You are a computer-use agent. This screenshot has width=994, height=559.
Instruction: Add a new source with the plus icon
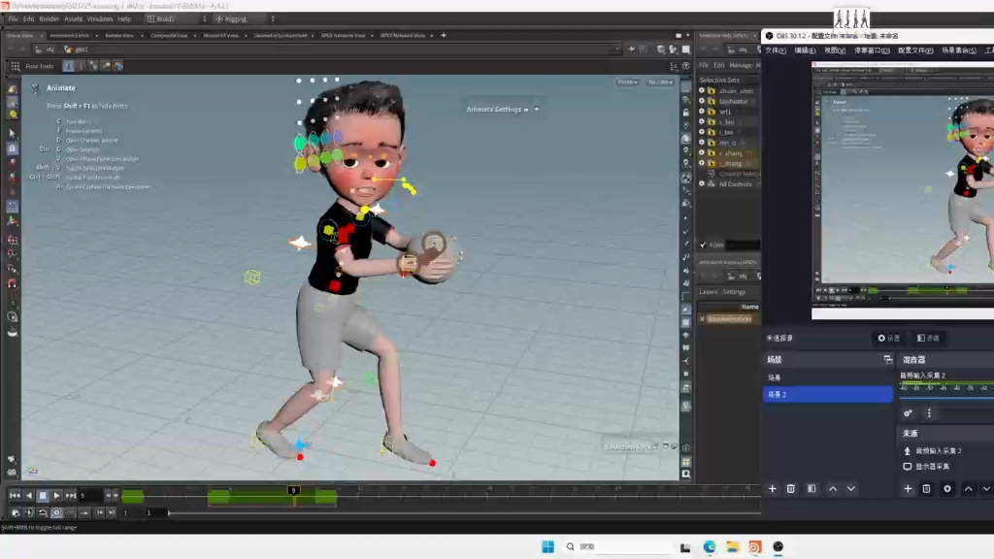[909, 488]
